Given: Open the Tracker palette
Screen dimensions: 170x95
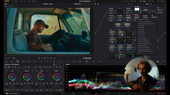Looking at the screenshot, I should coord(67,61).
